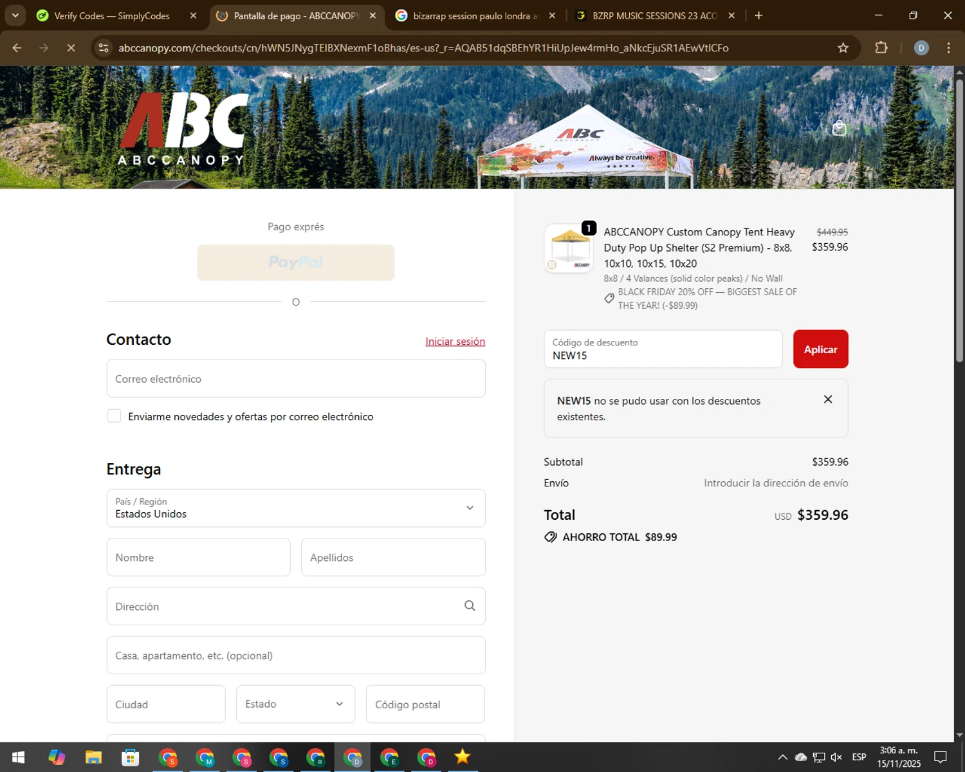Click the Iniciar sesión link

click(x=455, y=341)
